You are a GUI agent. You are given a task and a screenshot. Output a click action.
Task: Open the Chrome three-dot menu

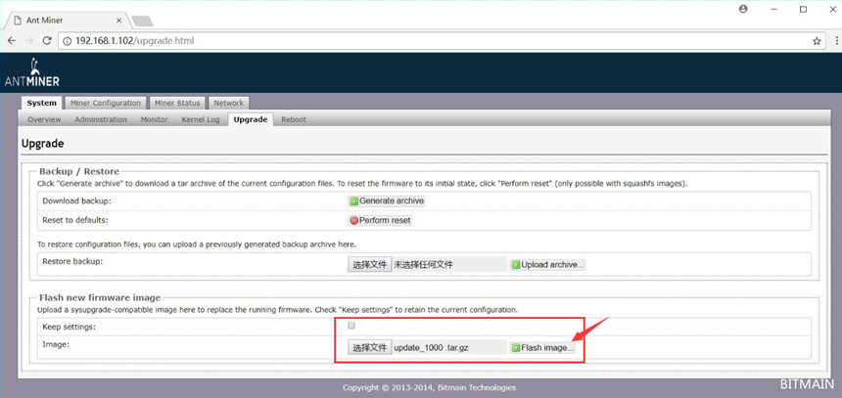click(x=832, y=41)
